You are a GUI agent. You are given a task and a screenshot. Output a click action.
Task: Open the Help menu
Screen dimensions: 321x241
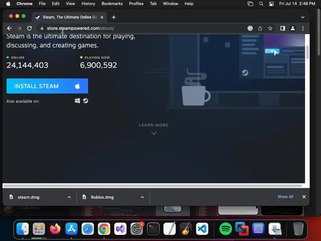click(189, 4)
